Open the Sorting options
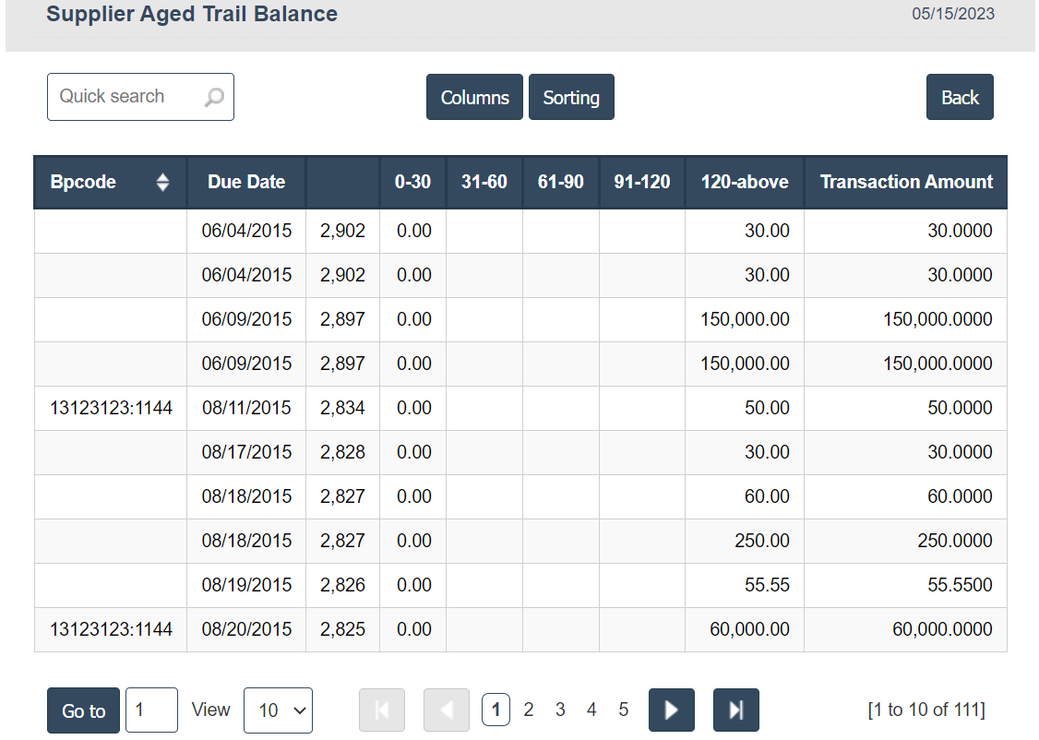This screenshot has height=740, width=1039. 571,97
